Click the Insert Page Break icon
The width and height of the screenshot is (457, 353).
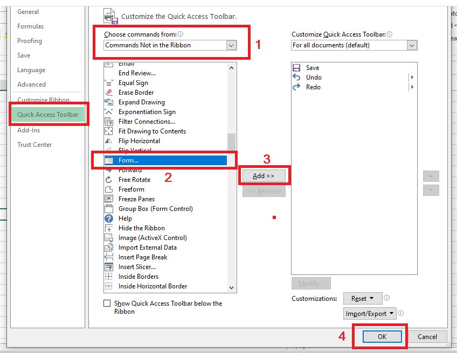(x=109, y=257)
